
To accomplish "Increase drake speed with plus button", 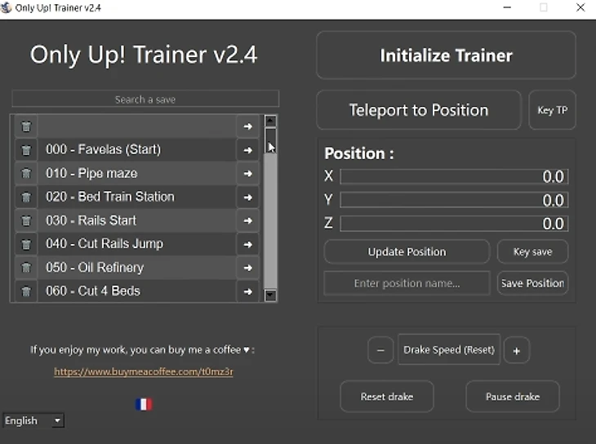I will click(517, 350).
